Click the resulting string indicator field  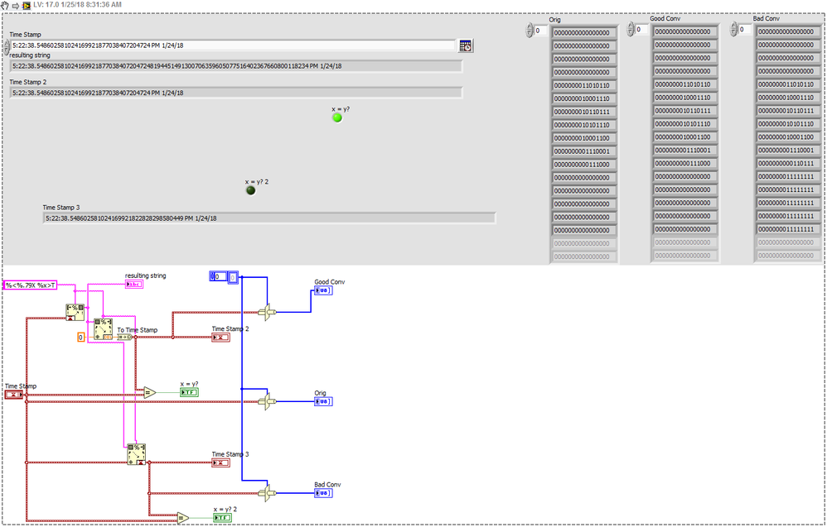pos(236,66)
